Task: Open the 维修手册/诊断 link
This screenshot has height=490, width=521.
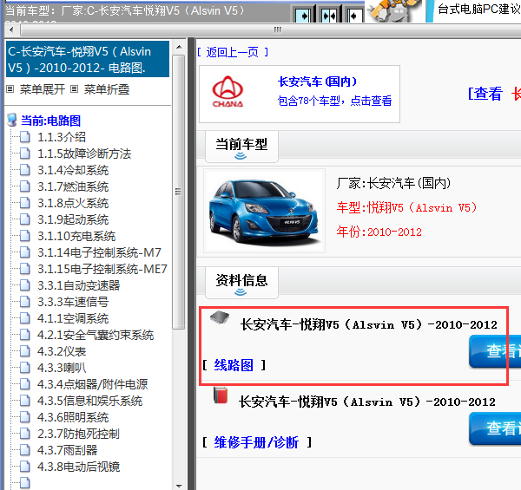Action: pyautogui.click(x=256, y=442)
